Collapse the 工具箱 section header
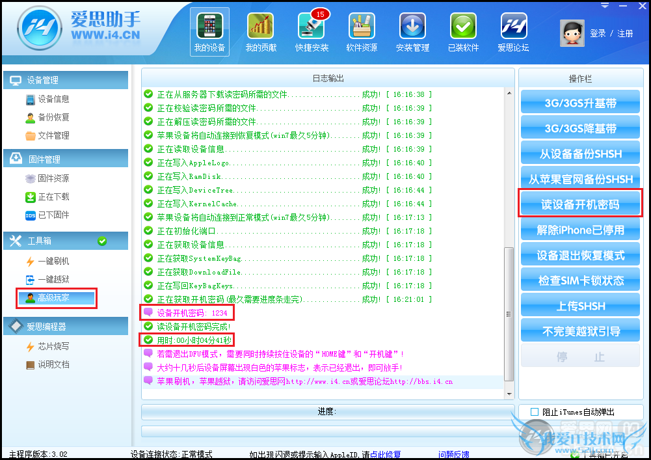 [x=66, y=241]
